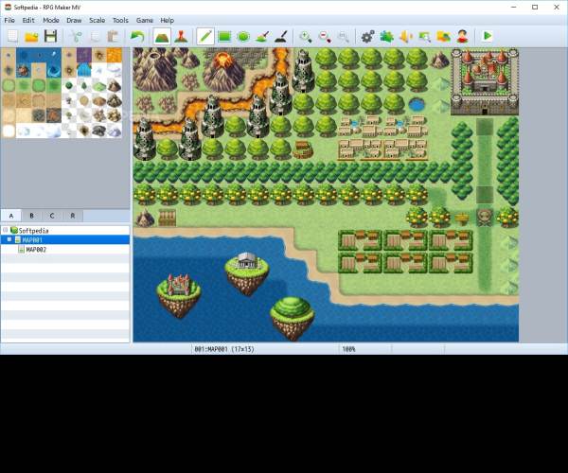Open project with the folder icon
This screenshot has width=568, height=473.
pyautogui.click(x=31, y=36)
